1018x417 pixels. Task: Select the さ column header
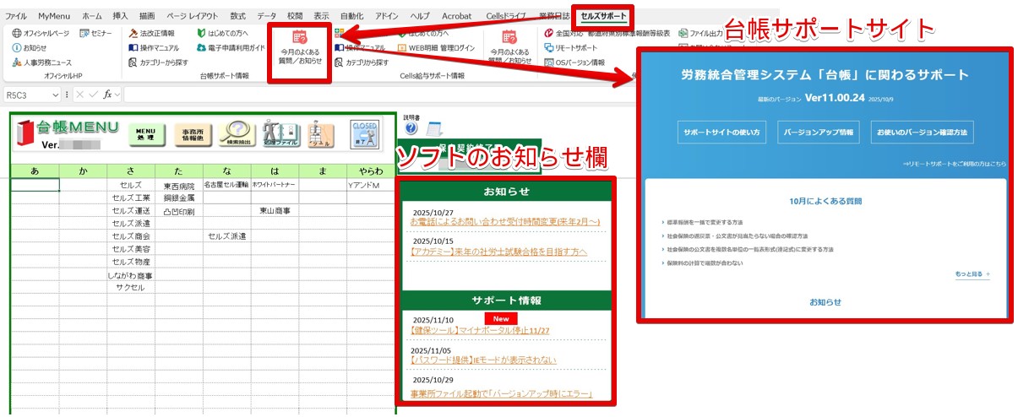[x=131, y=171]
